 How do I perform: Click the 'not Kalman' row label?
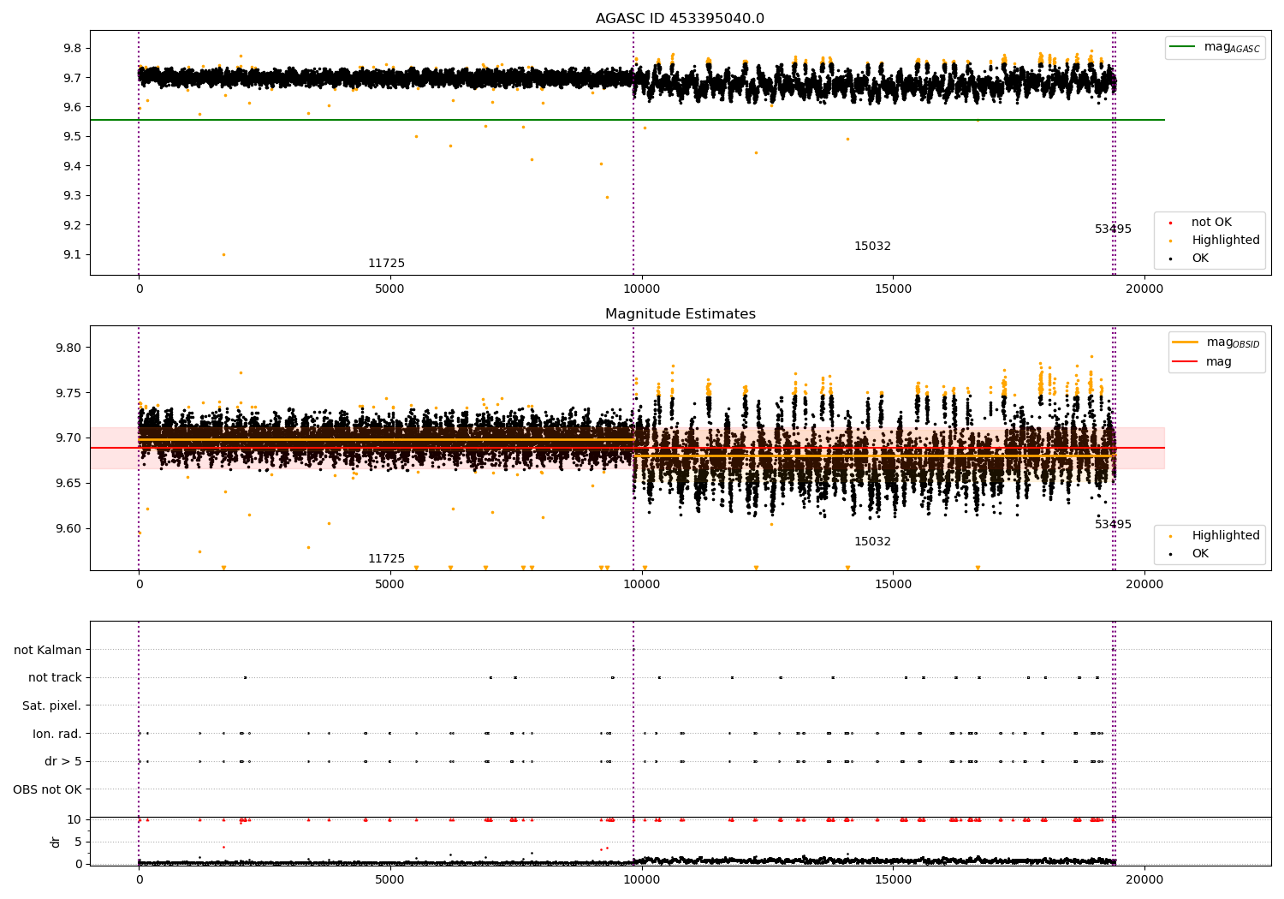click(48, 651)
